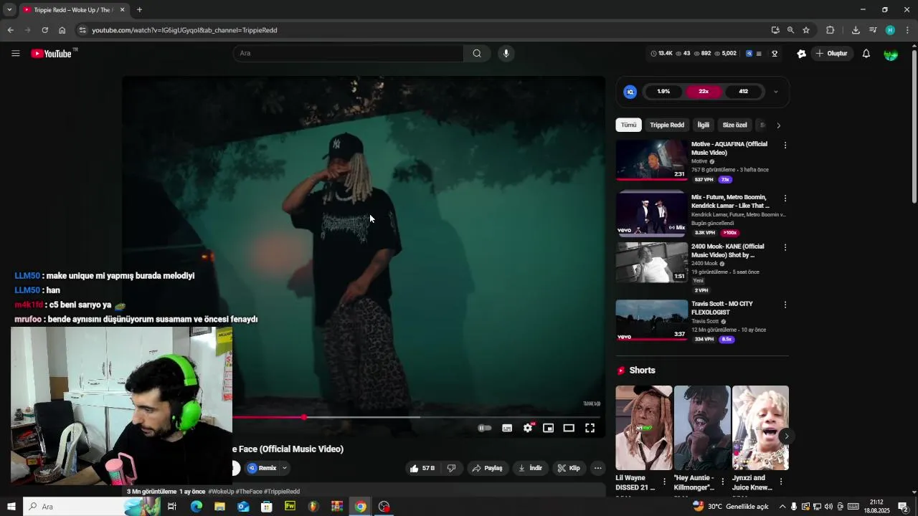Click the Oluştur create button
Viewport: 918px width, 516px height.
[832, 53]
